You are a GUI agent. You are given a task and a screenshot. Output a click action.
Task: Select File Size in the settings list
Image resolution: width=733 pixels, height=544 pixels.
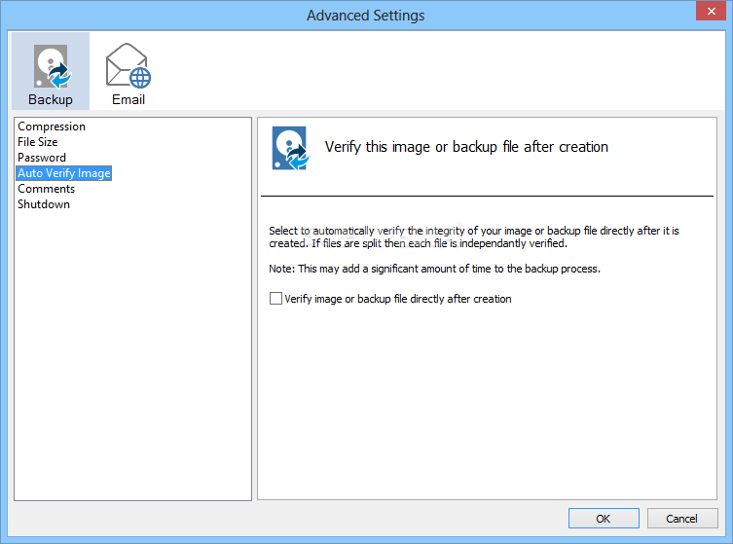click(x=37, y=142)
